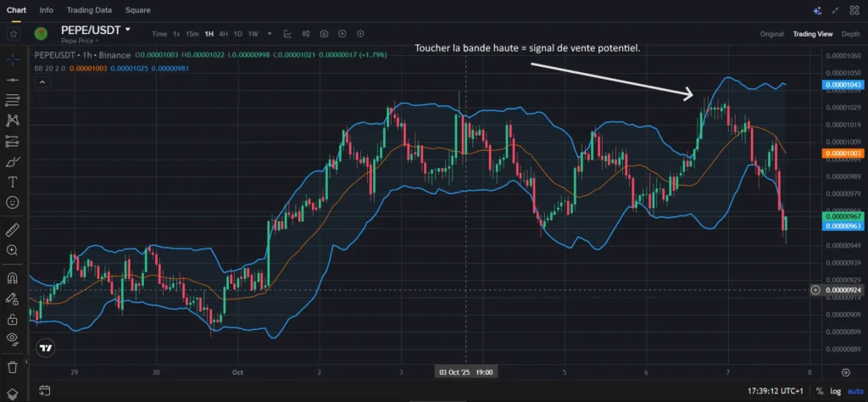Click the BB 20 2 0 indicator label
Screen dimensions: 868x402
(50, 68)
